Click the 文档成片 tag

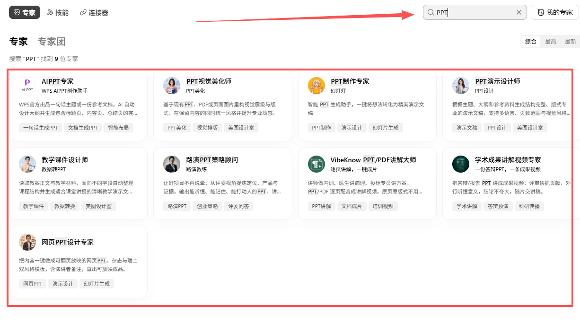pos(352,206)
